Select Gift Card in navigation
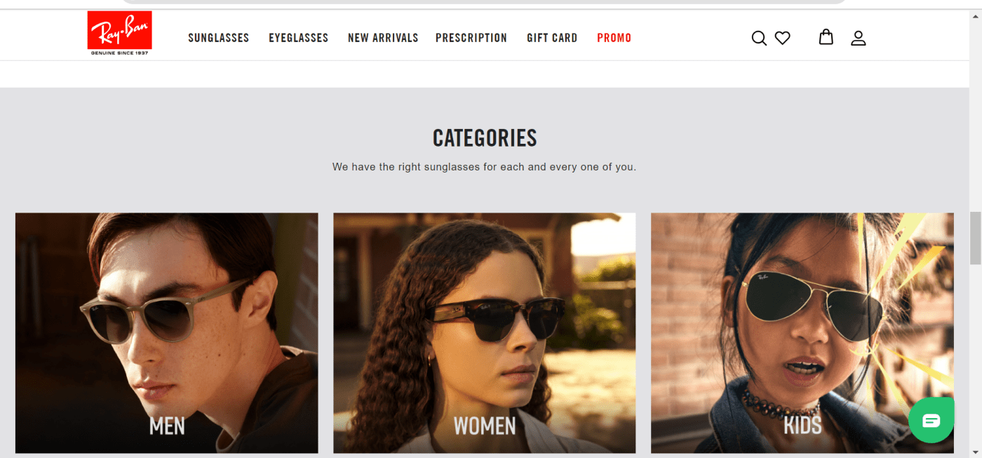 pyautogui.click(x=552, y=38)
